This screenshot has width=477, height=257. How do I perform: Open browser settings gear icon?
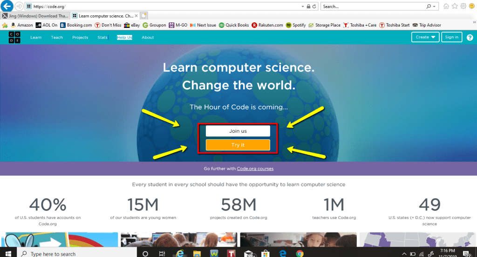coord(463,7)
